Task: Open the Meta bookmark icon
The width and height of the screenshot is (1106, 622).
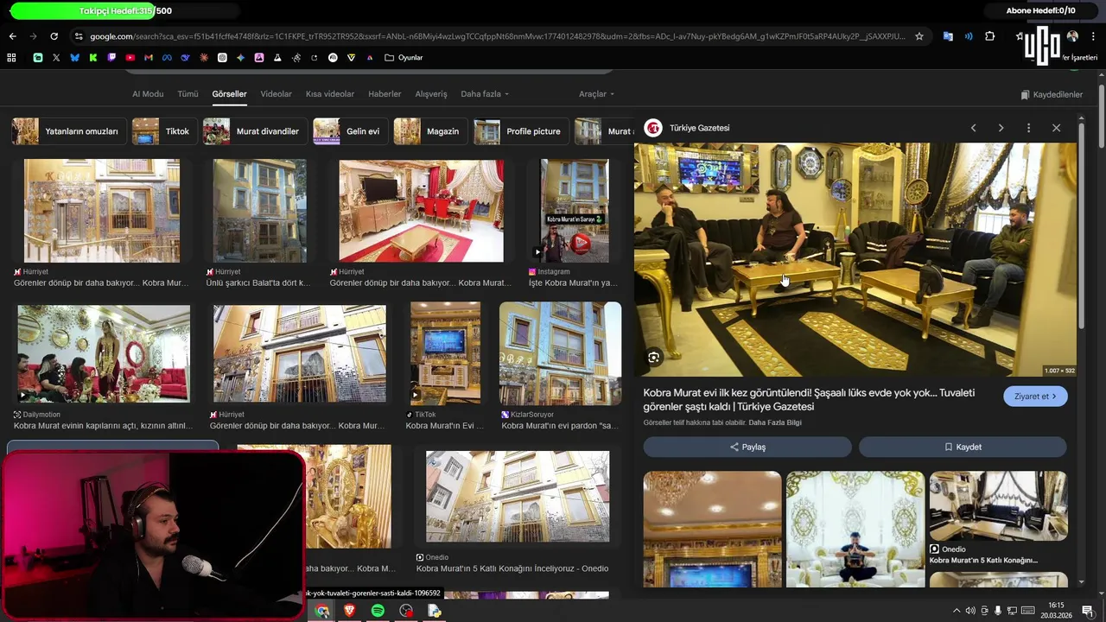Action: coord(167,58)
